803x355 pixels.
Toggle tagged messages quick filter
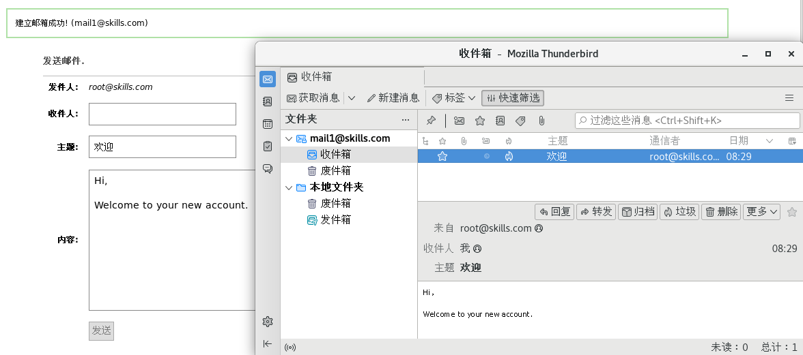tap(520, 121)
